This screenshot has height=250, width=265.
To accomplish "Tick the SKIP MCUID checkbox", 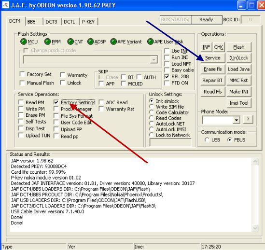I will [x=124, y=83].
